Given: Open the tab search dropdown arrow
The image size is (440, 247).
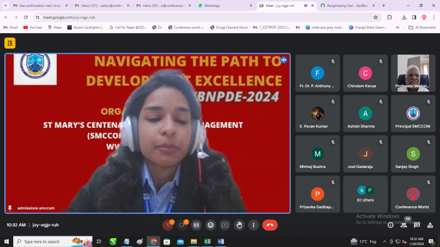Looking at the screenshot, I should (5, 5).
